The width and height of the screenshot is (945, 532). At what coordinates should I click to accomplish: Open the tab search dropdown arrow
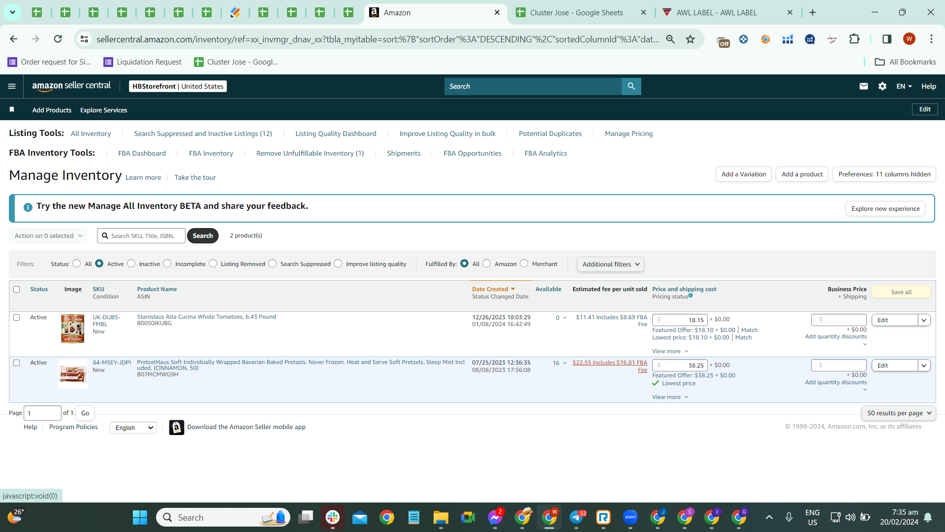[12, 12]
